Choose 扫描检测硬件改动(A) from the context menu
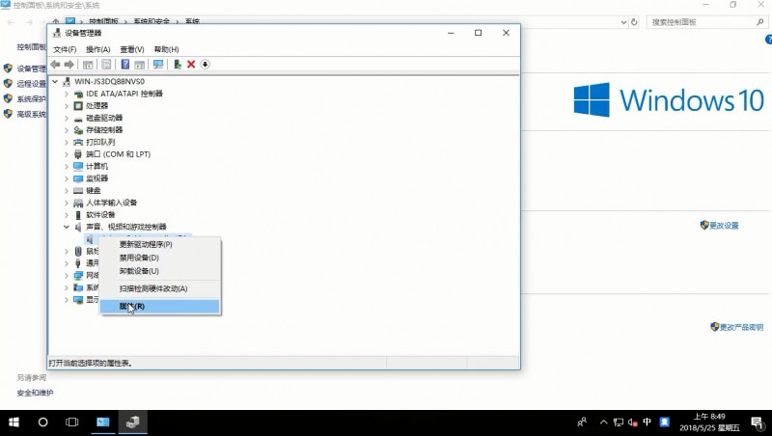772x436 pixels. point(160,288)
